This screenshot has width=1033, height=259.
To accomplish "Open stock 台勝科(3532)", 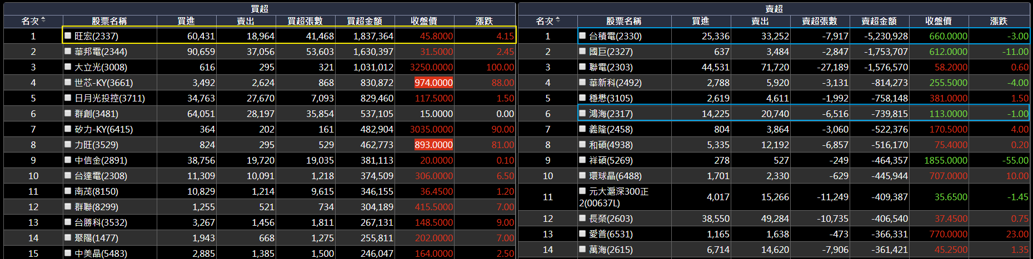I will 101,222.
